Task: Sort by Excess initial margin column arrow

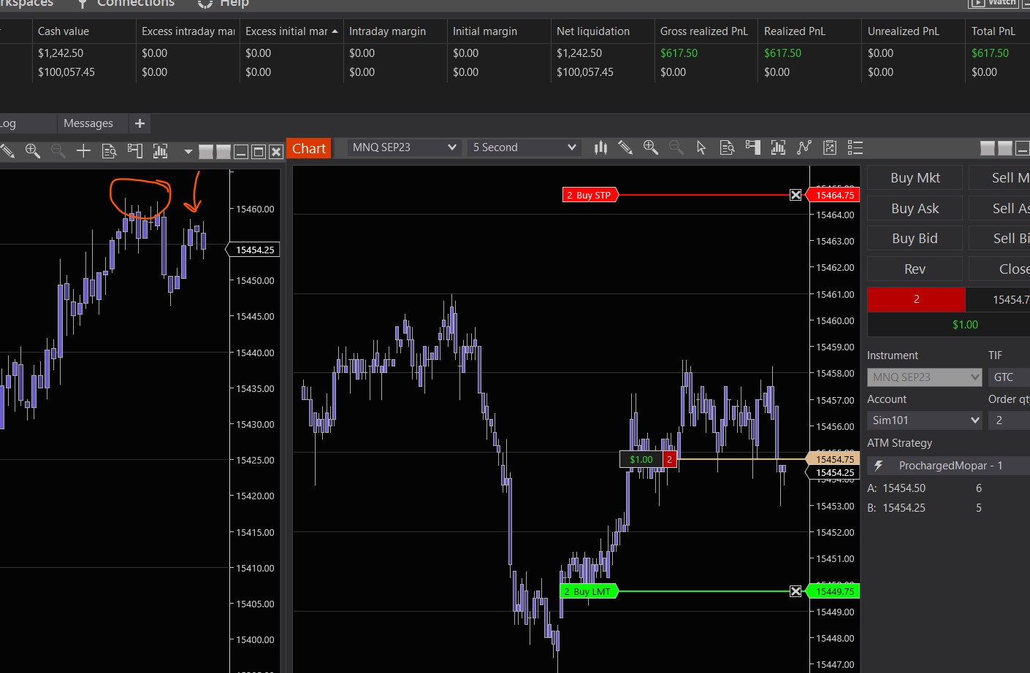Action: 335,31
